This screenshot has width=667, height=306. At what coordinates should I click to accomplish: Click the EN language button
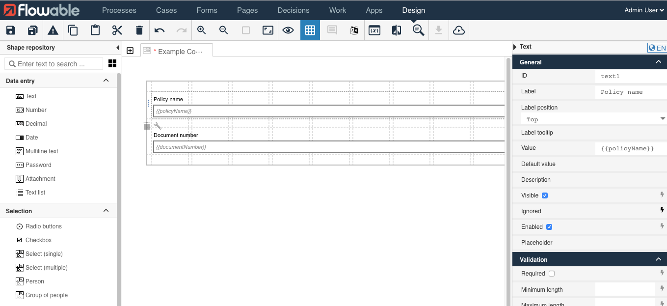click(x=657, y=48)
